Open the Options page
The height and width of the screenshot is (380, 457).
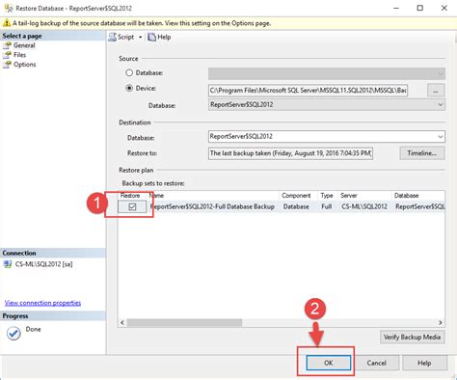(25, 65)
